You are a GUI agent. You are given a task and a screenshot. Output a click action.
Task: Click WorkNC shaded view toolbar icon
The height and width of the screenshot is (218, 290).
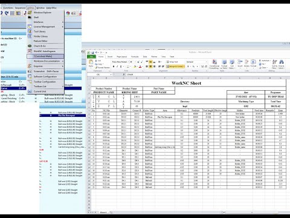coord(18,13)
